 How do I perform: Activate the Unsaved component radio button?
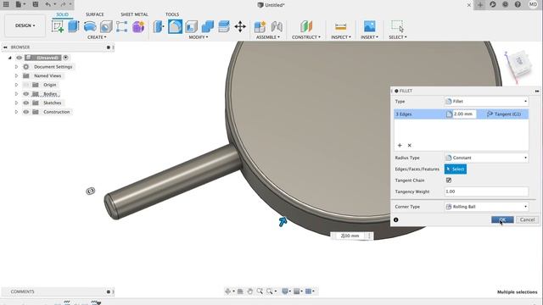coord(66,58)
